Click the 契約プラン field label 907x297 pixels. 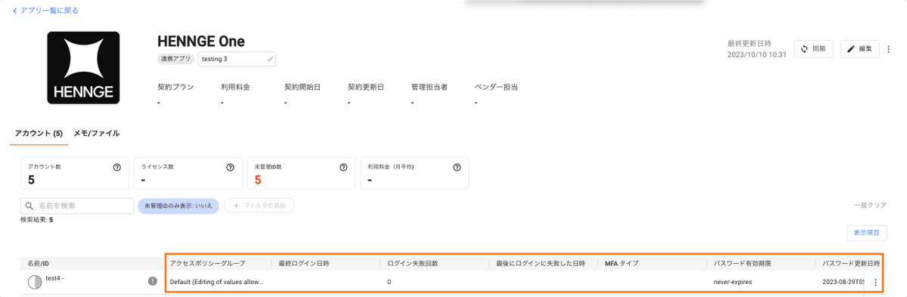click(x=175, y=87)
